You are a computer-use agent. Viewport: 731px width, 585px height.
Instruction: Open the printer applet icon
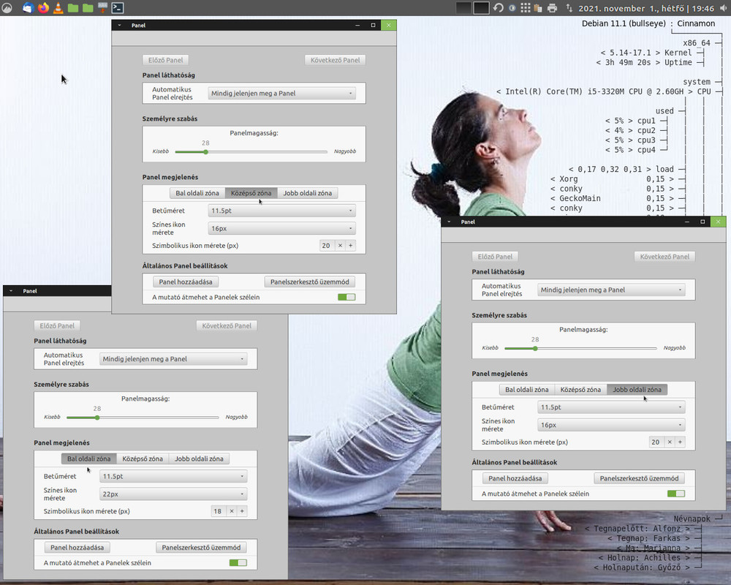[553, 8]
